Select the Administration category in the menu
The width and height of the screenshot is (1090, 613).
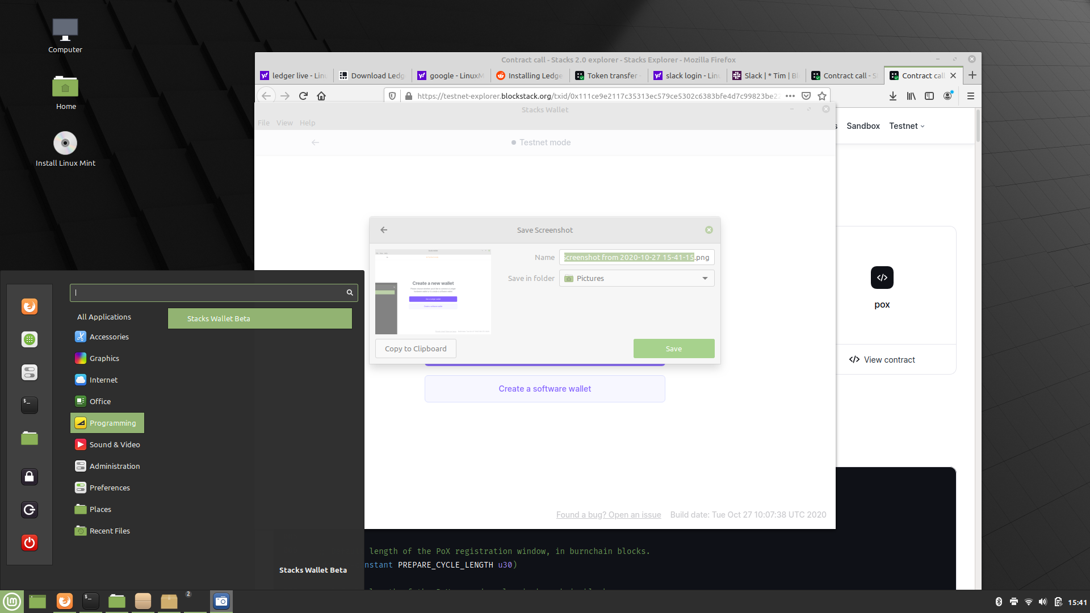(107, 466)
